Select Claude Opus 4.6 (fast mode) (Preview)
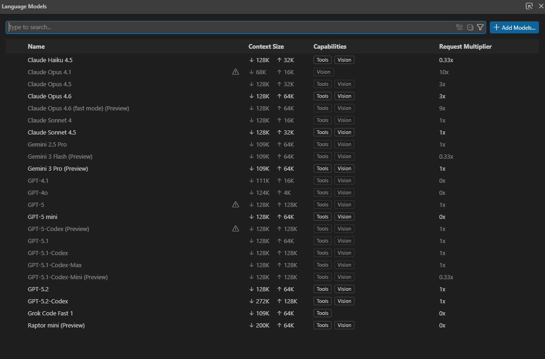Image resolution: width=545 pixels, height=359 pixels. pyautogui.click(x=78, y=108)
